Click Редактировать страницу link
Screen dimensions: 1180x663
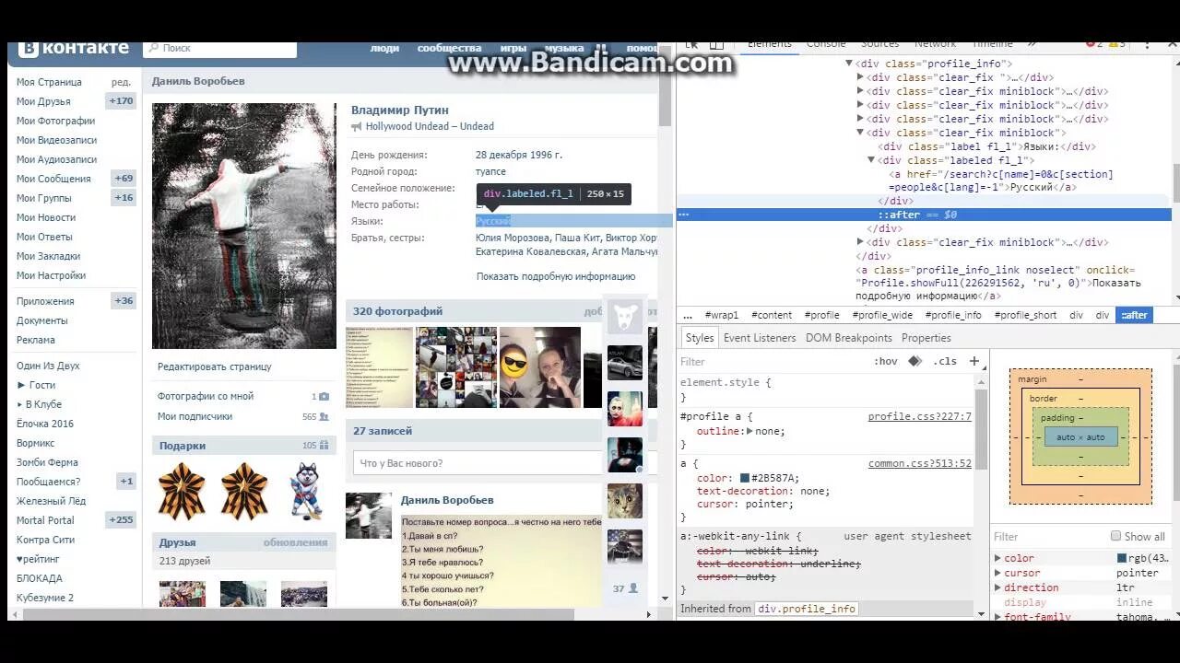tap(214, 366)
